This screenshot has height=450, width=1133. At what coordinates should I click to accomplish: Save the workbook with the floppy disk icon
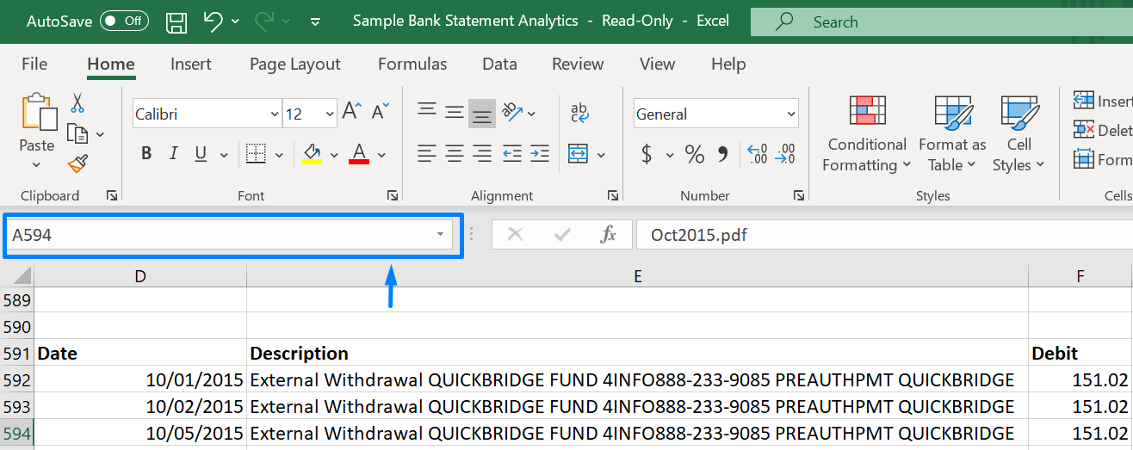176,22
